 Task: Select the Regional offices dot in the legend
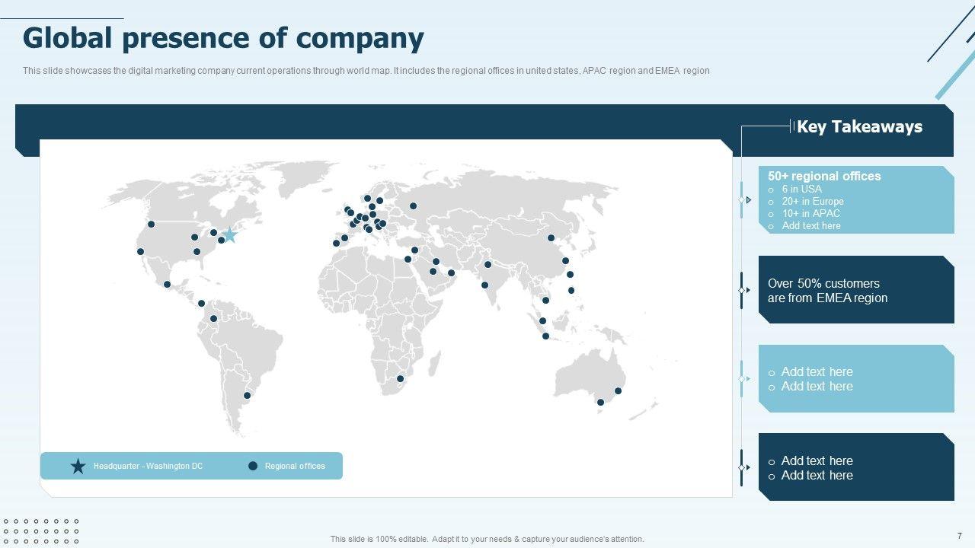point(253,466)
